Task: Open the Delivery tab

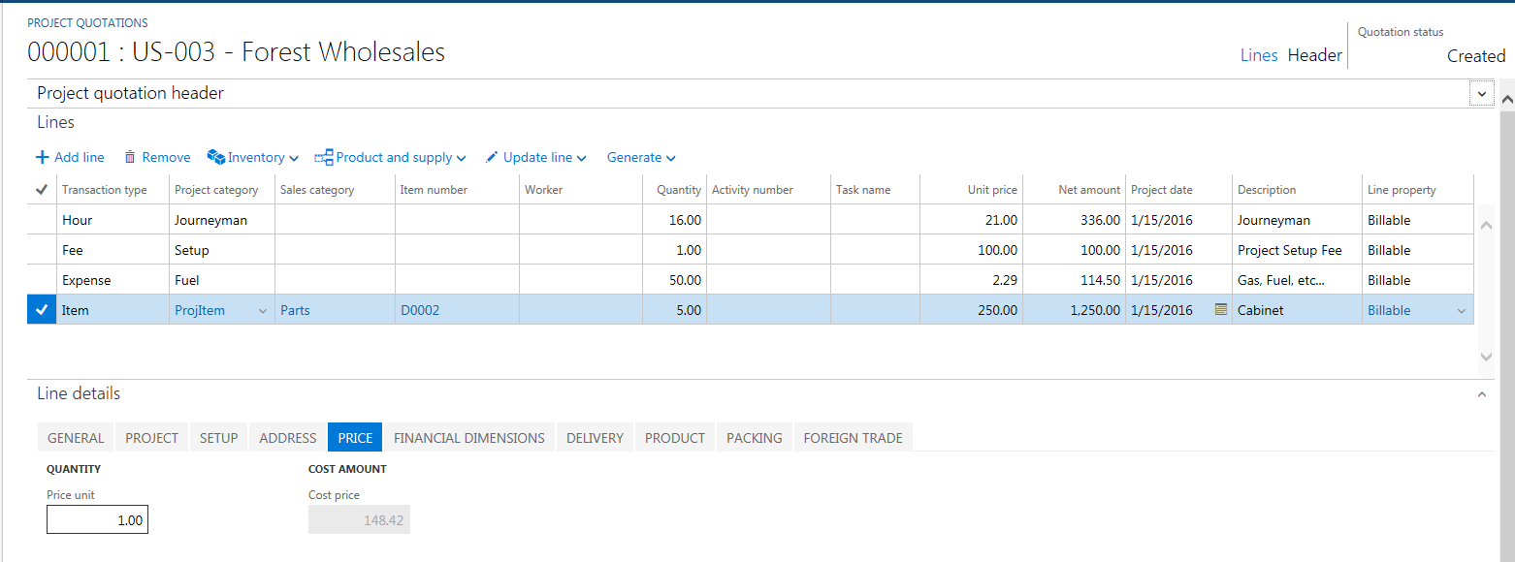Action: (595, 438)
